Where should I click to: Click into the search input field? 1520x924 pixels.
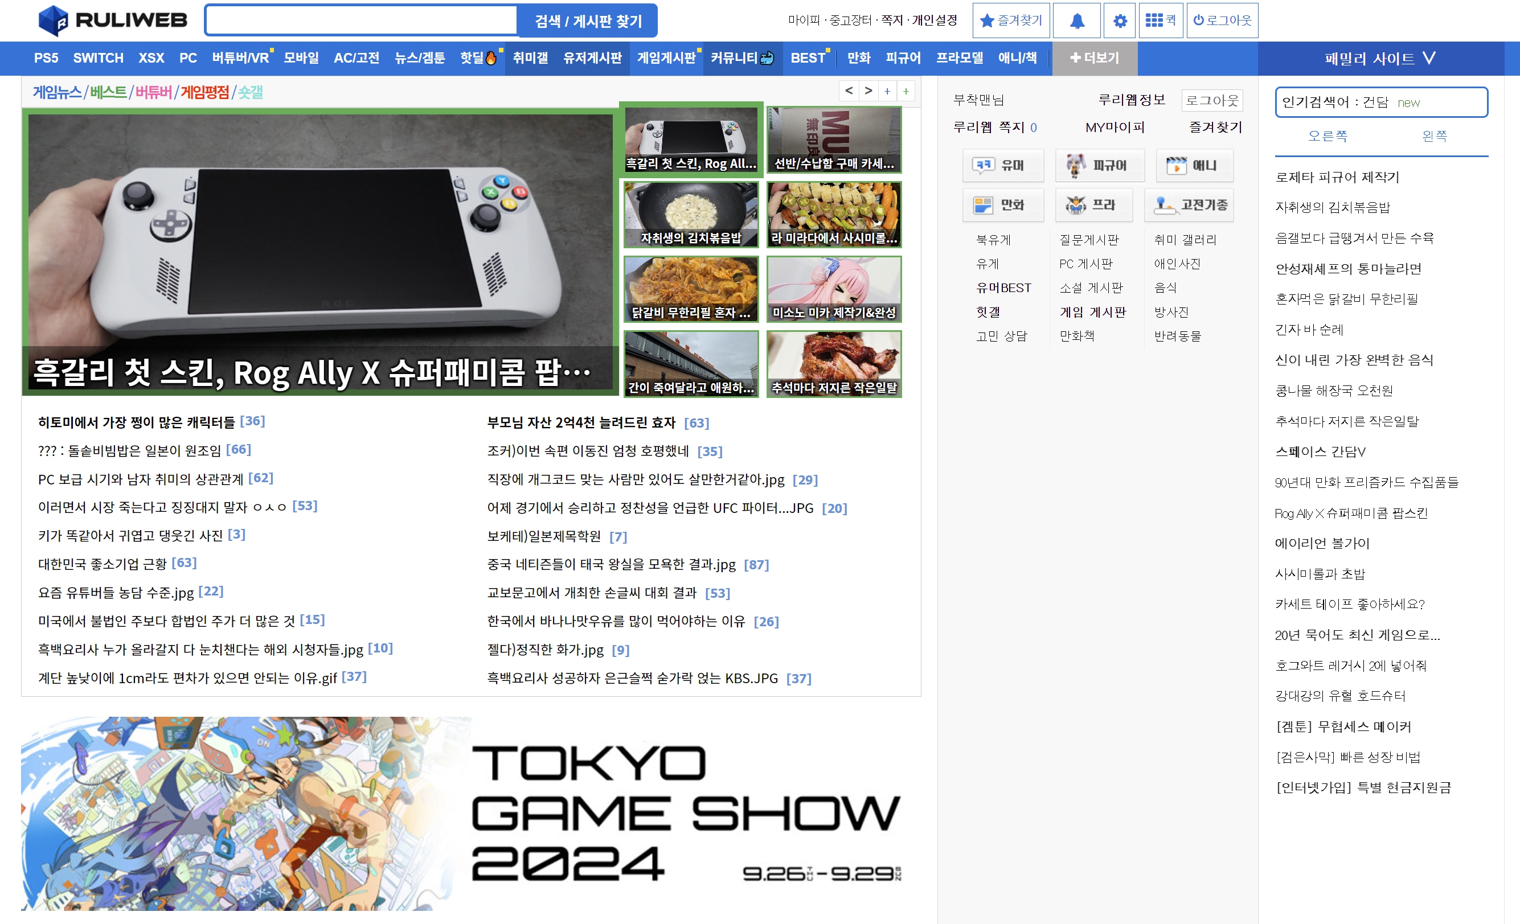[x=361, y=21]
